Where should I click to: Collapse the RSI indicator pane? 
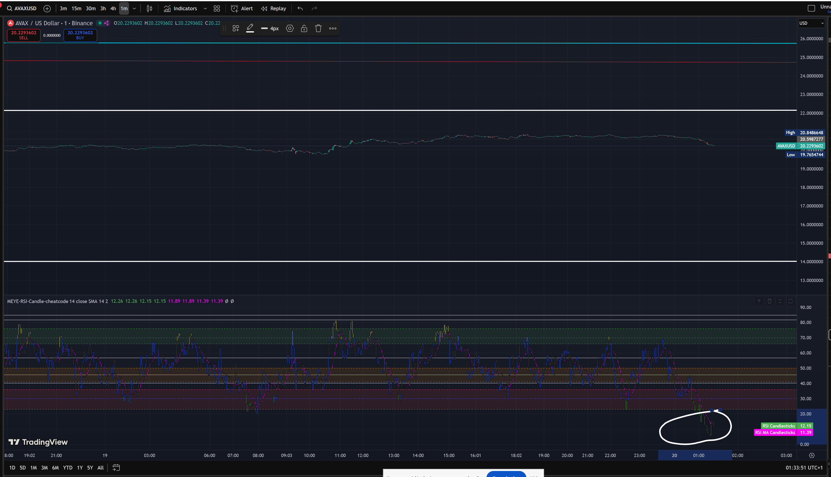tap(780, 301)
